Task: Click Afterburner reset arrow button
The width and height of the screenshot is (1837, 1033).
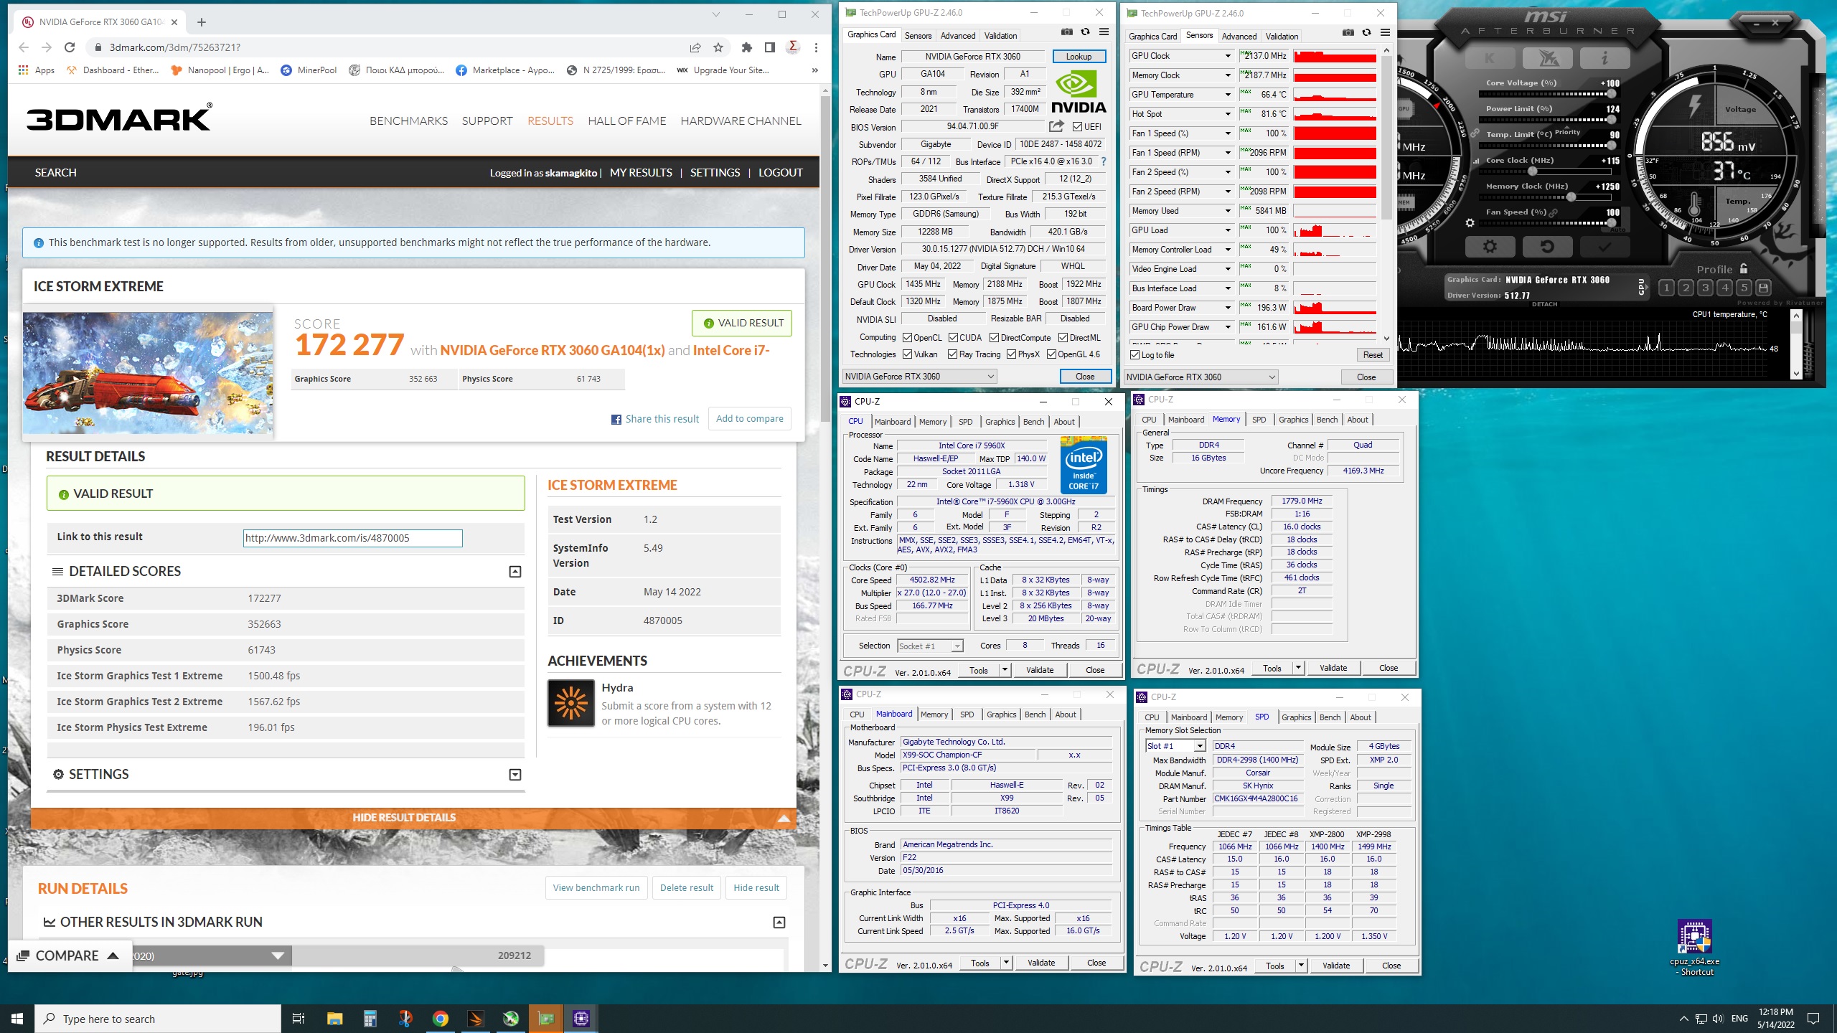Action: point(1548,247)
